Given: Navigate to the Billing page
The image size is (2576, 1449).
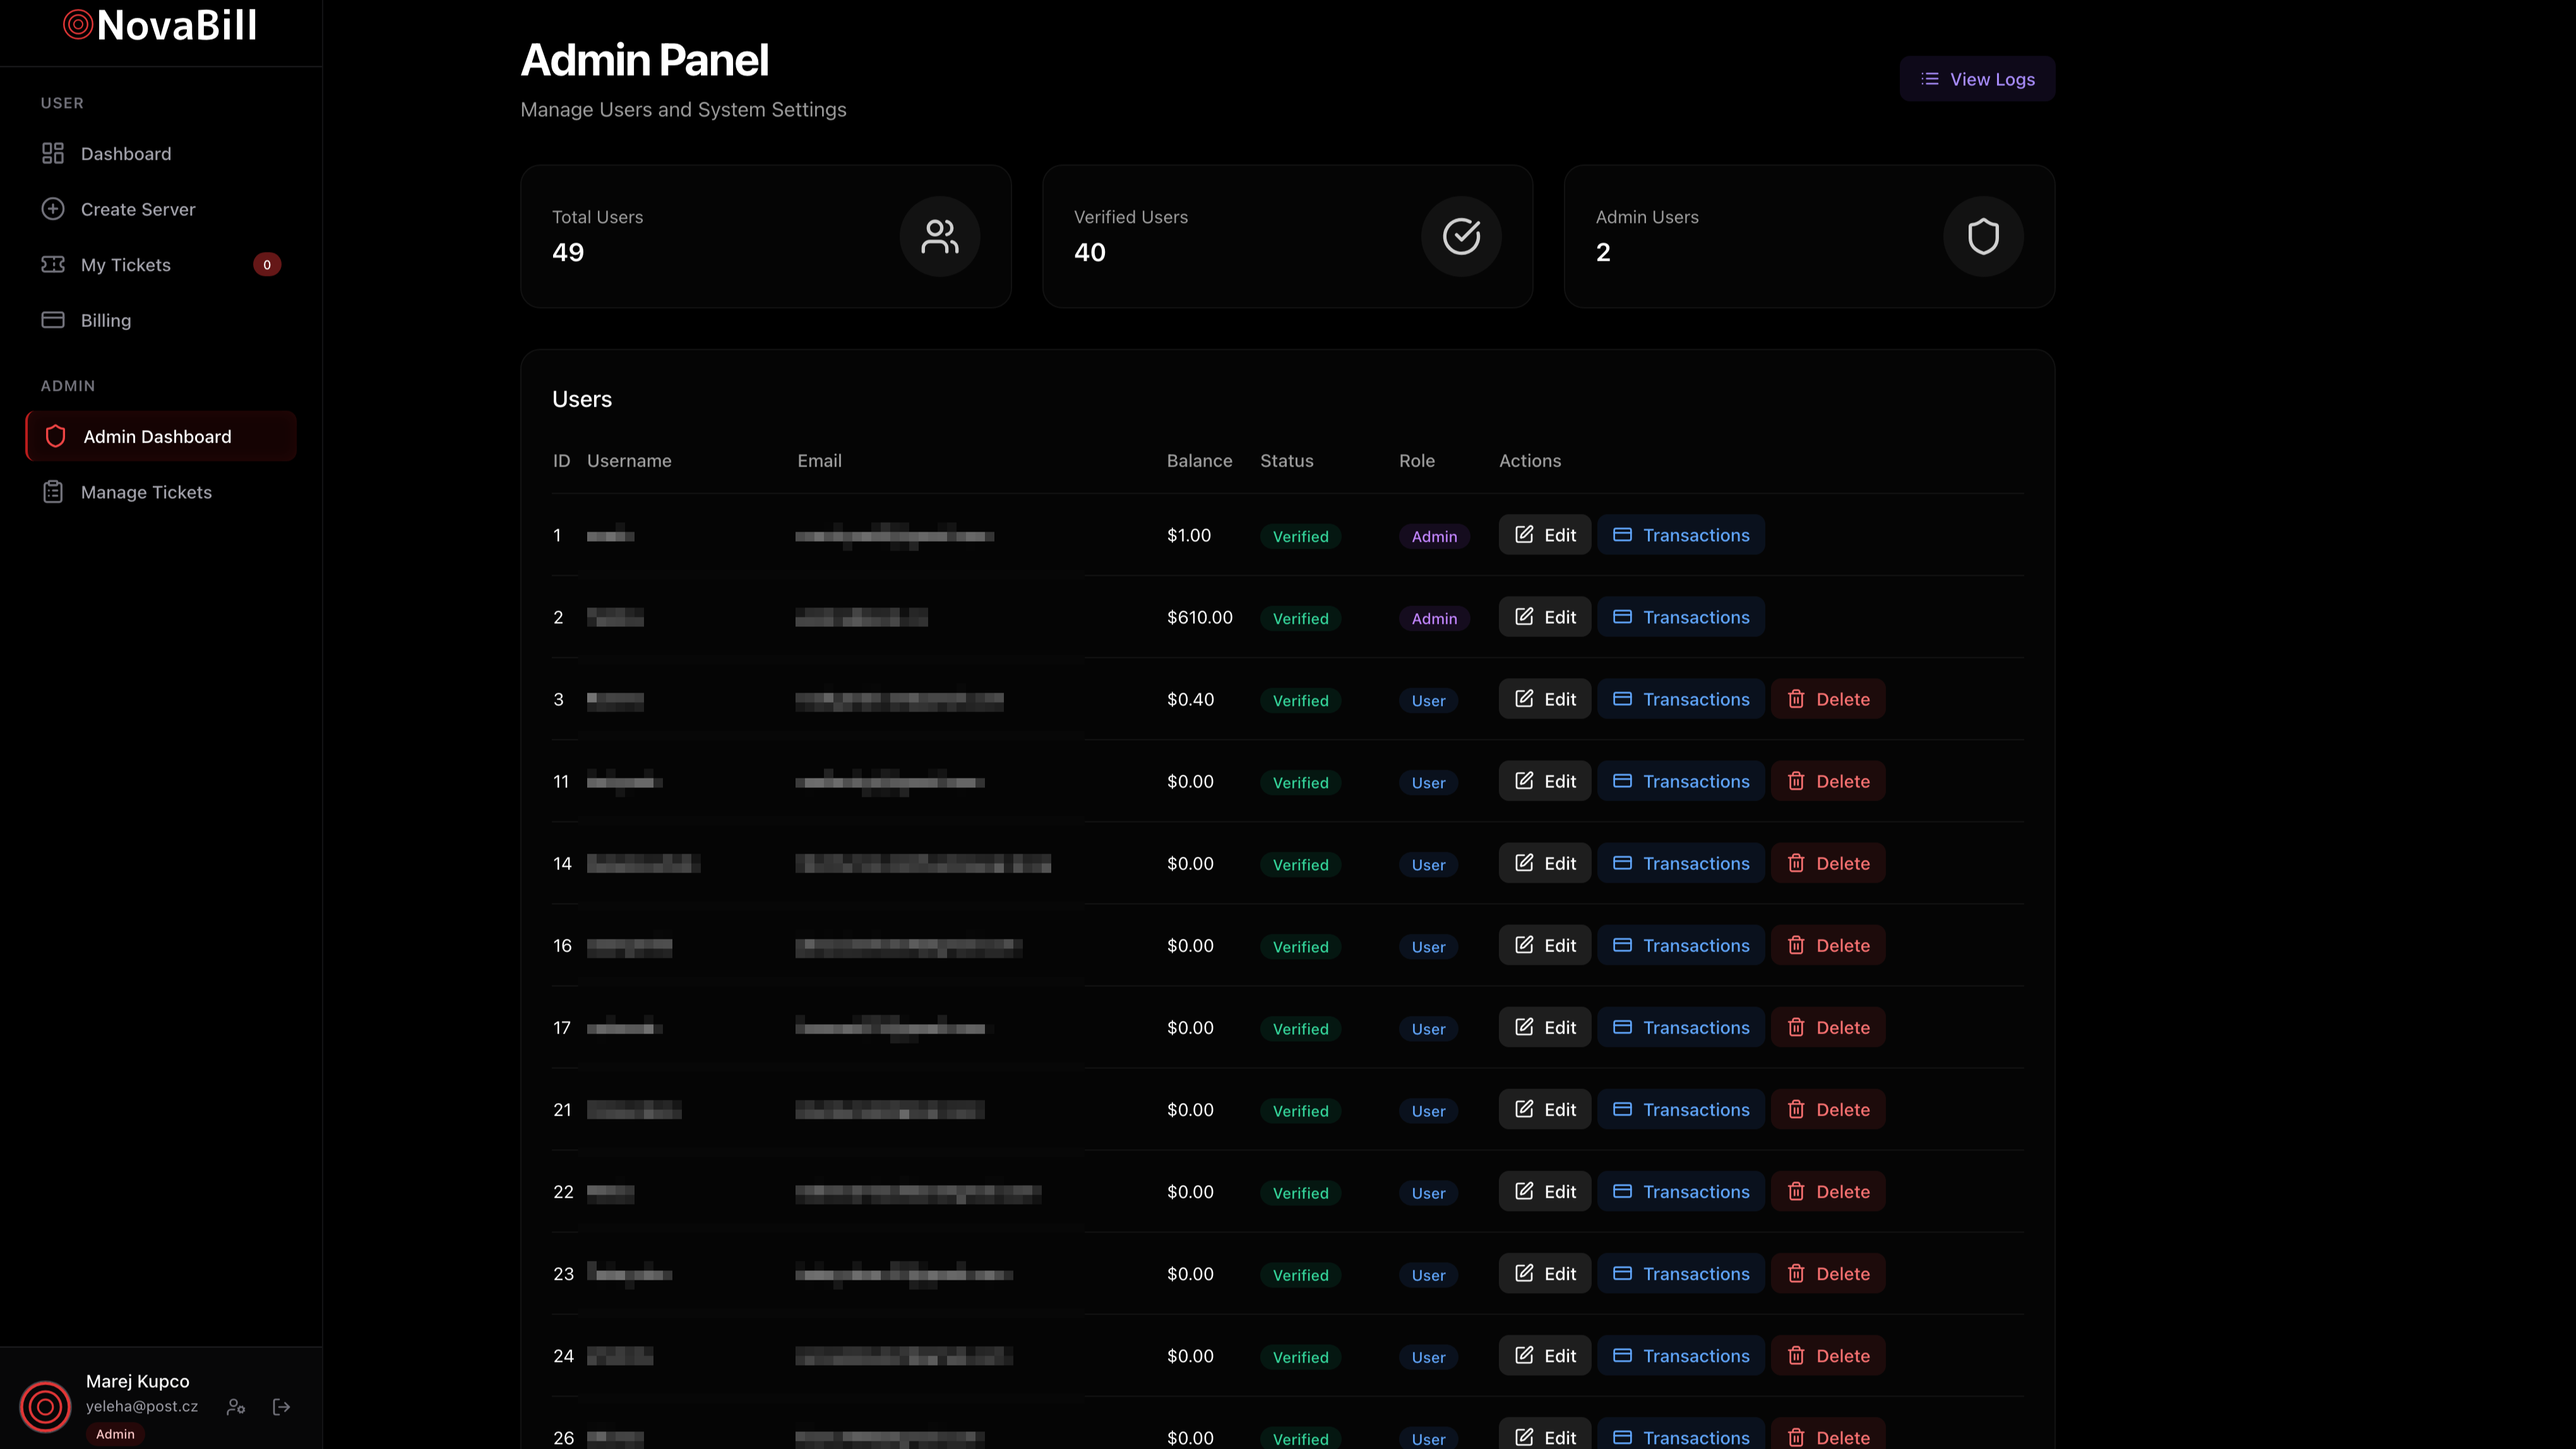Looking at the screenshot, I should click(x=106, y=320).
